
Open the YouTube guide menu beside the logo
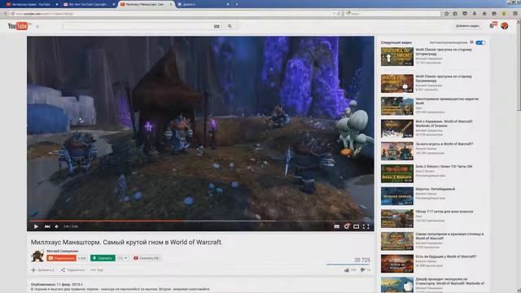tap(37, 26)
